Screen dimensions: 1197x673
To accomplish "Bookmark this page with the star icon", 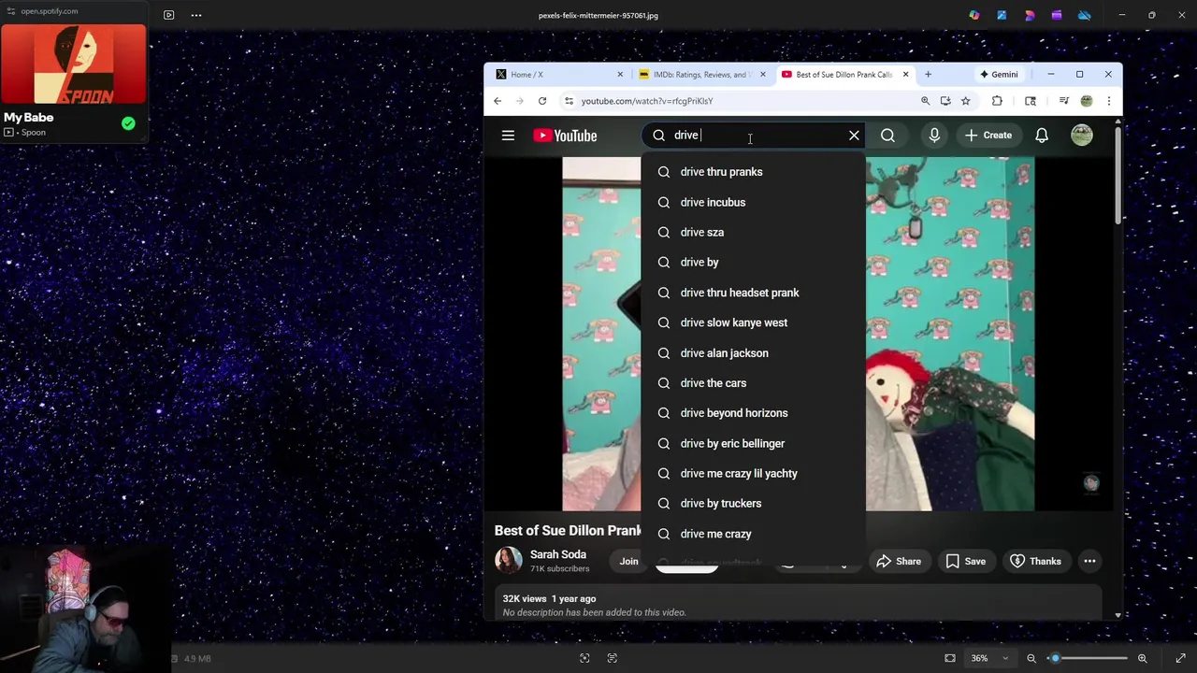I will pyautogui.click(x=966, y=101).
